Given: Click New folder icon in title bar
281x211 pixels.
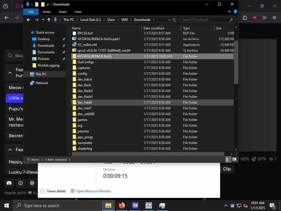Looking at the screenshot, I should tap(43, 4).
